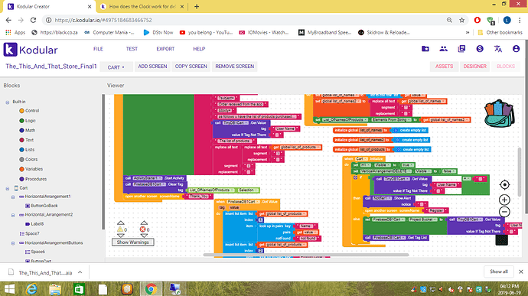The width and height of the screenshot is (528, 296).
Task: Open a new browser tab
Action: tap(197, 6)
